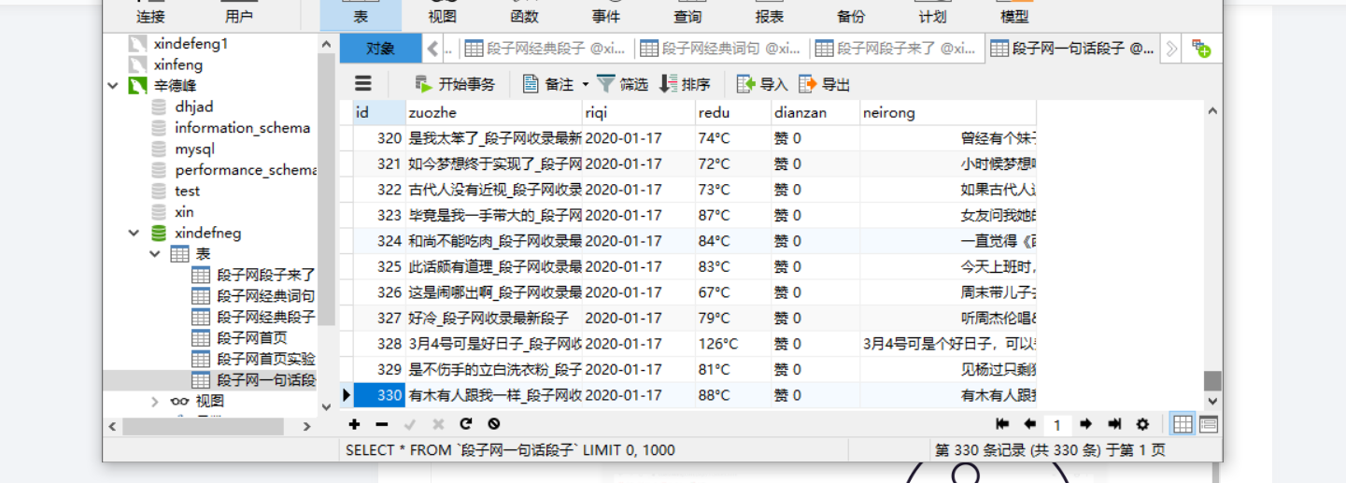Open the 视图 toolbar section
This screenshot has width=1346, height=483.
pyautogui.click(x=443, y=13)
